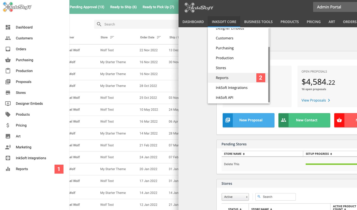Open Customers via the people icon

8,38
